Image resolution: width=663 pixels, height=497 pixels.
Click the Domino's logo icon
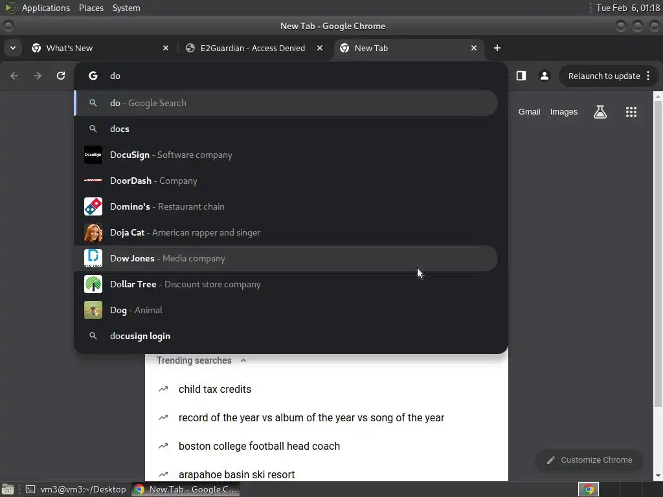(x=93, y=206)
